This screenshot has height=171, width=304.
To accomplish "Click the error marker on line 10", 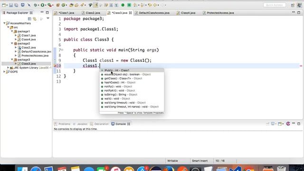I will point(55,66).
